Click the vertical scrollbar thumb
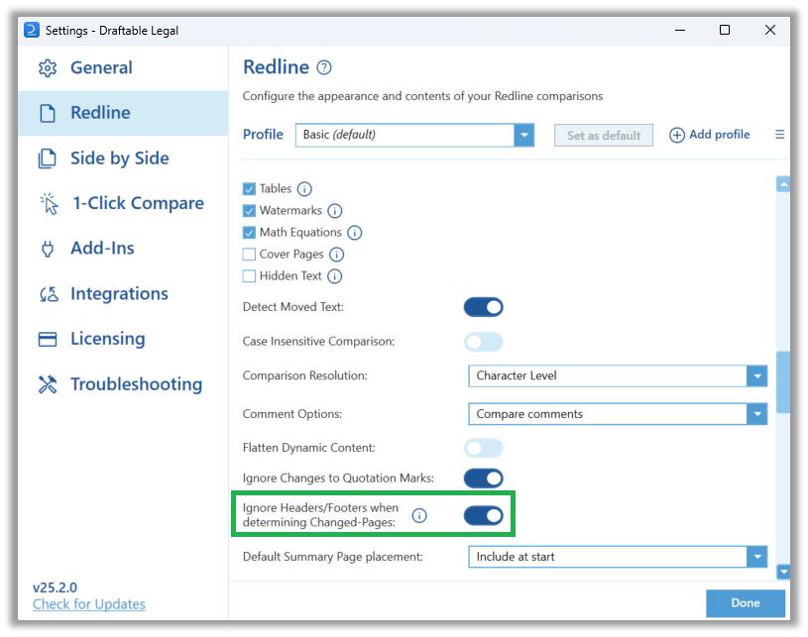 click(783, 382)
